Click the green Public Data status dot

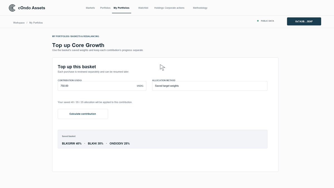point(258,21)
